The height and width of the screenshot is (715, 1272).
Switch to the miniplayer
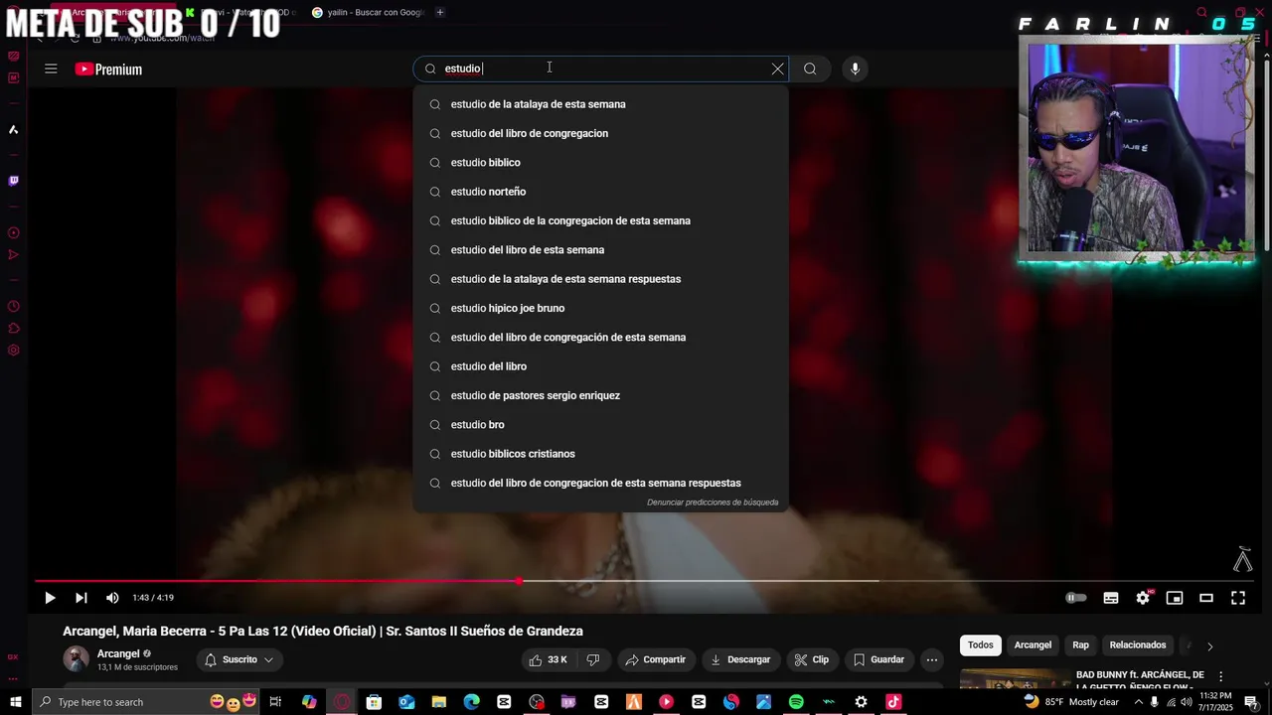coord(1175,598)
